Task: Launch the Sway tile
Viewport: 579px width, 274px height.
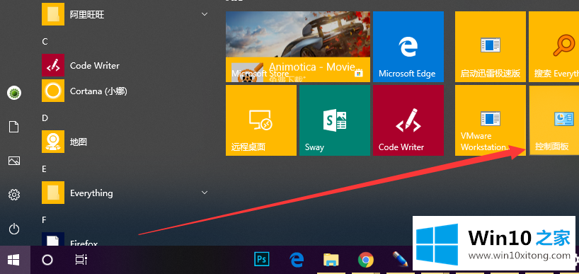Action: (x=334, y=120)
